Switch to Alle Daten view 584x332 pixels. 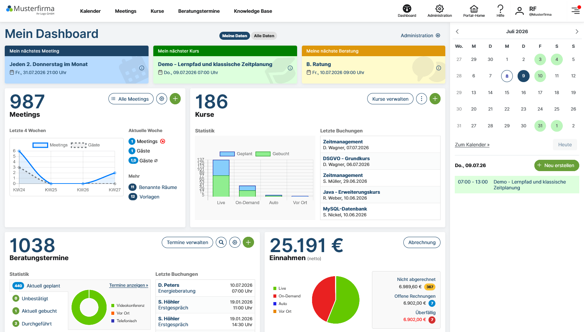[x=264, y=36]
